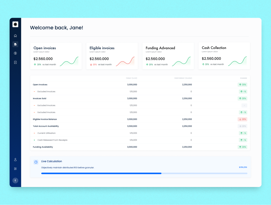Open the Eligible invoices summary card title
Screen dimensions: 271x205
tap(102, 48)
